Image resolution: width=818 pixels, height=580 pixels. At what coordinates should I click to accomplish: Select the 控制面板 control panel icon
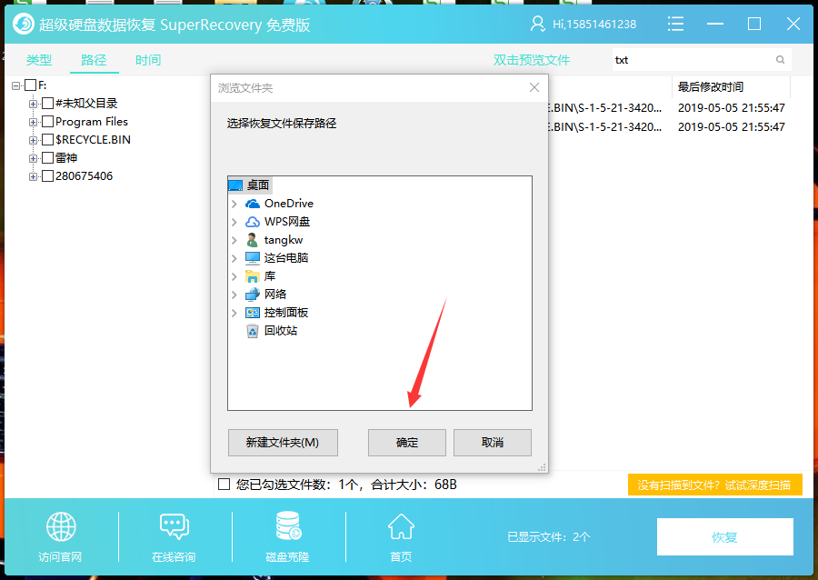click(x=253, y=313)
